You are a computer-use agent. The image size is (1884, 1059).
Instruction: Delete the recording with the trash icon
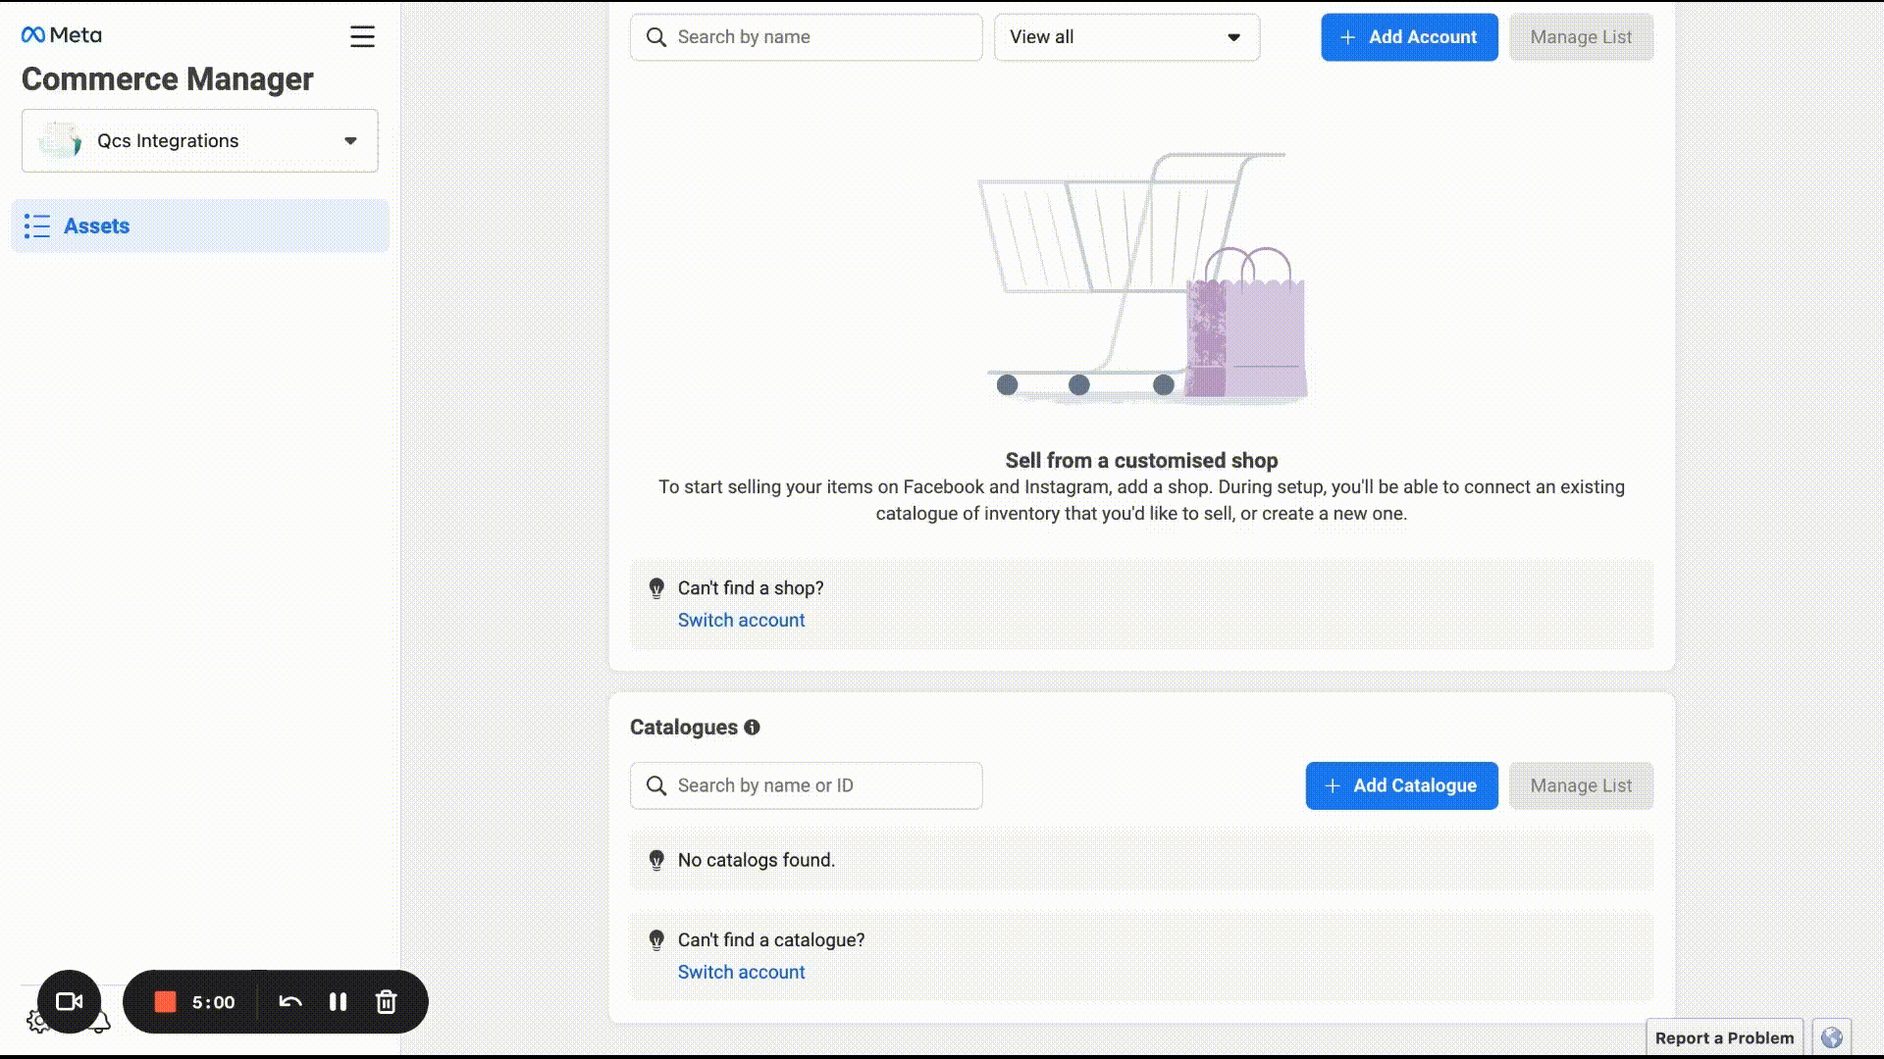tap(386, 1001)
